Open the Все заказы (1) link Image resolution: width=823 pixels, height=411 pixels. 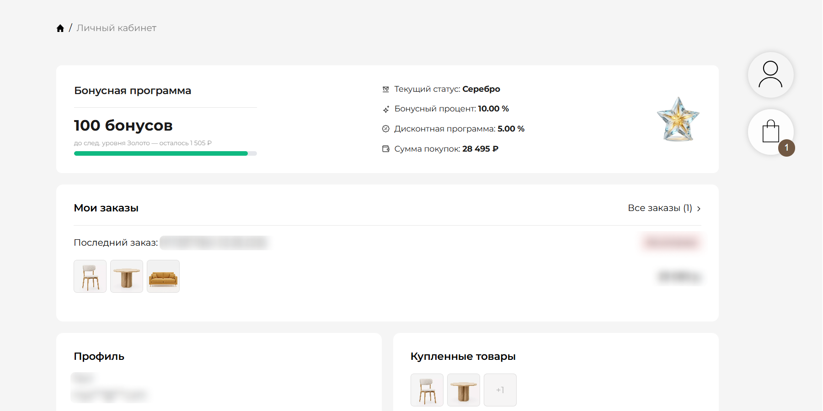tap(660, 208)
